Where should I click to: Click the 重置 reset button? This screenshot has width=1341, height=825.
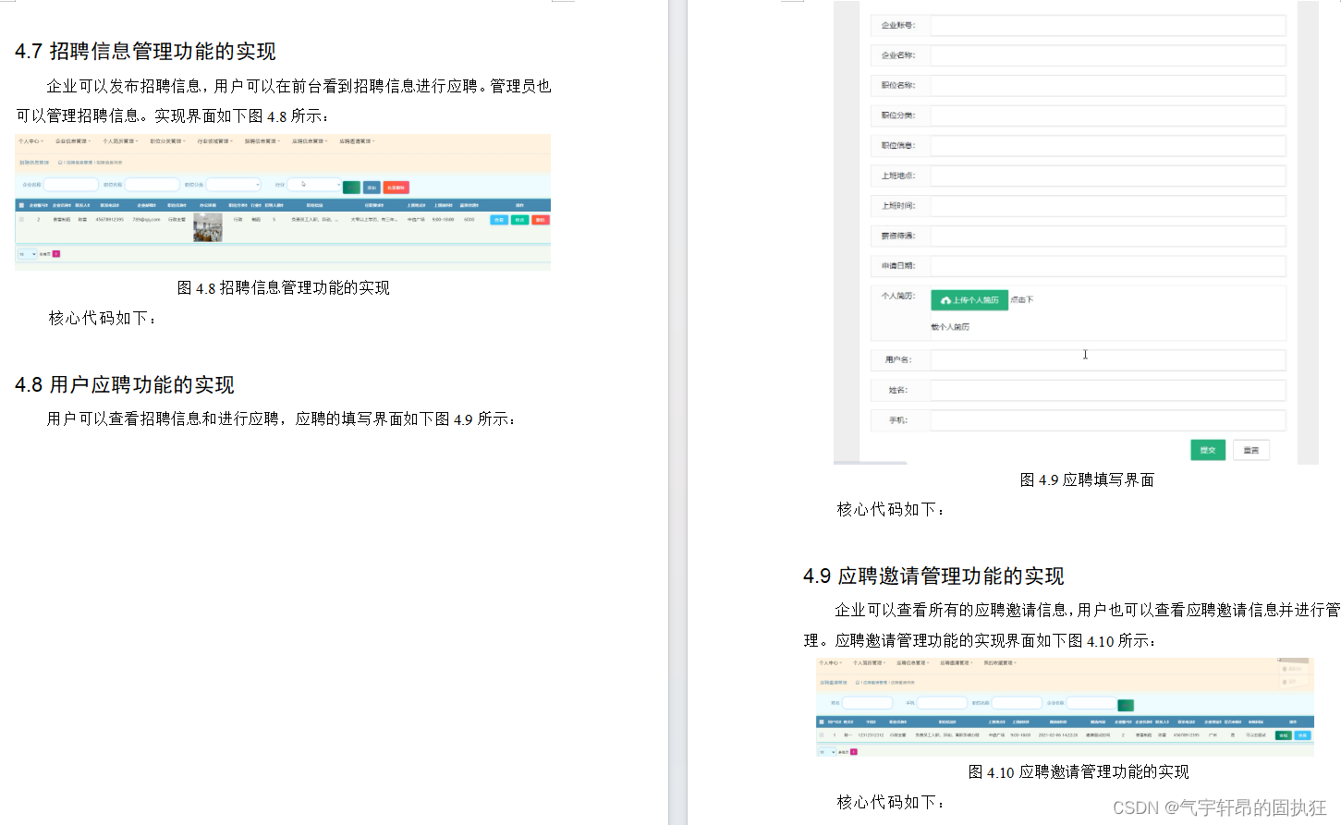pos(1251,450)
